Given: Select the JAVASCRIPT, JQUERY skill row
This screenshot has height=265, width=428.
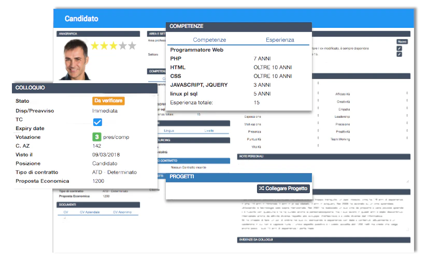Looking at the screenshot, I should pyautogui.click(x=239, y=85).
